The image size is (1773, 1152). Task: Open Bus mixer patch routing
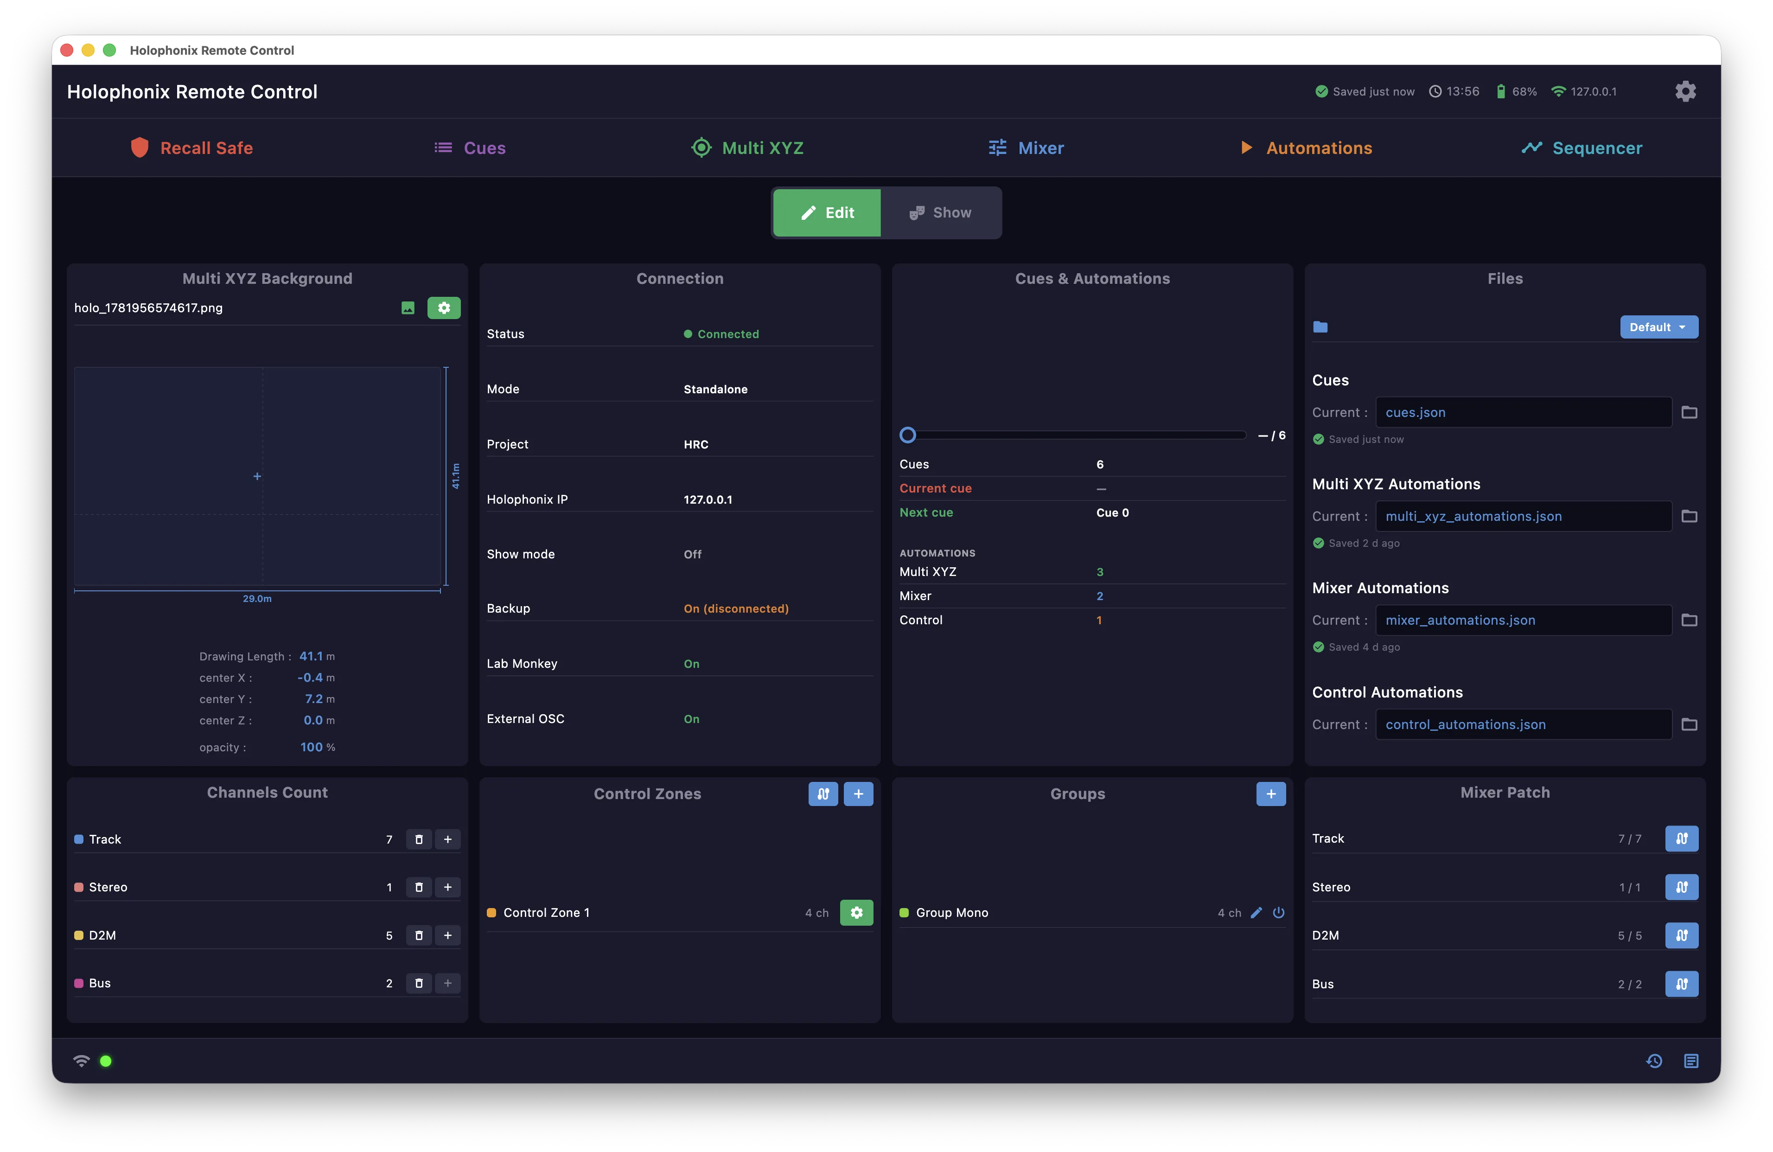pos(1681,984)
